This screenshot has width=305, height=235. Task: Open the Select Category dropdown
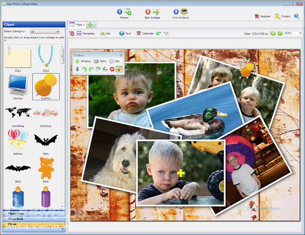(x=45, y=31)
